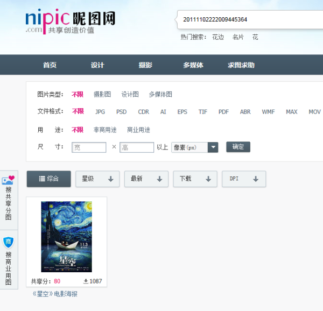The height and width of the screenshot is (311, 323).
Task: Sort by DPI using its down arrow
Action: pos(256,179)
